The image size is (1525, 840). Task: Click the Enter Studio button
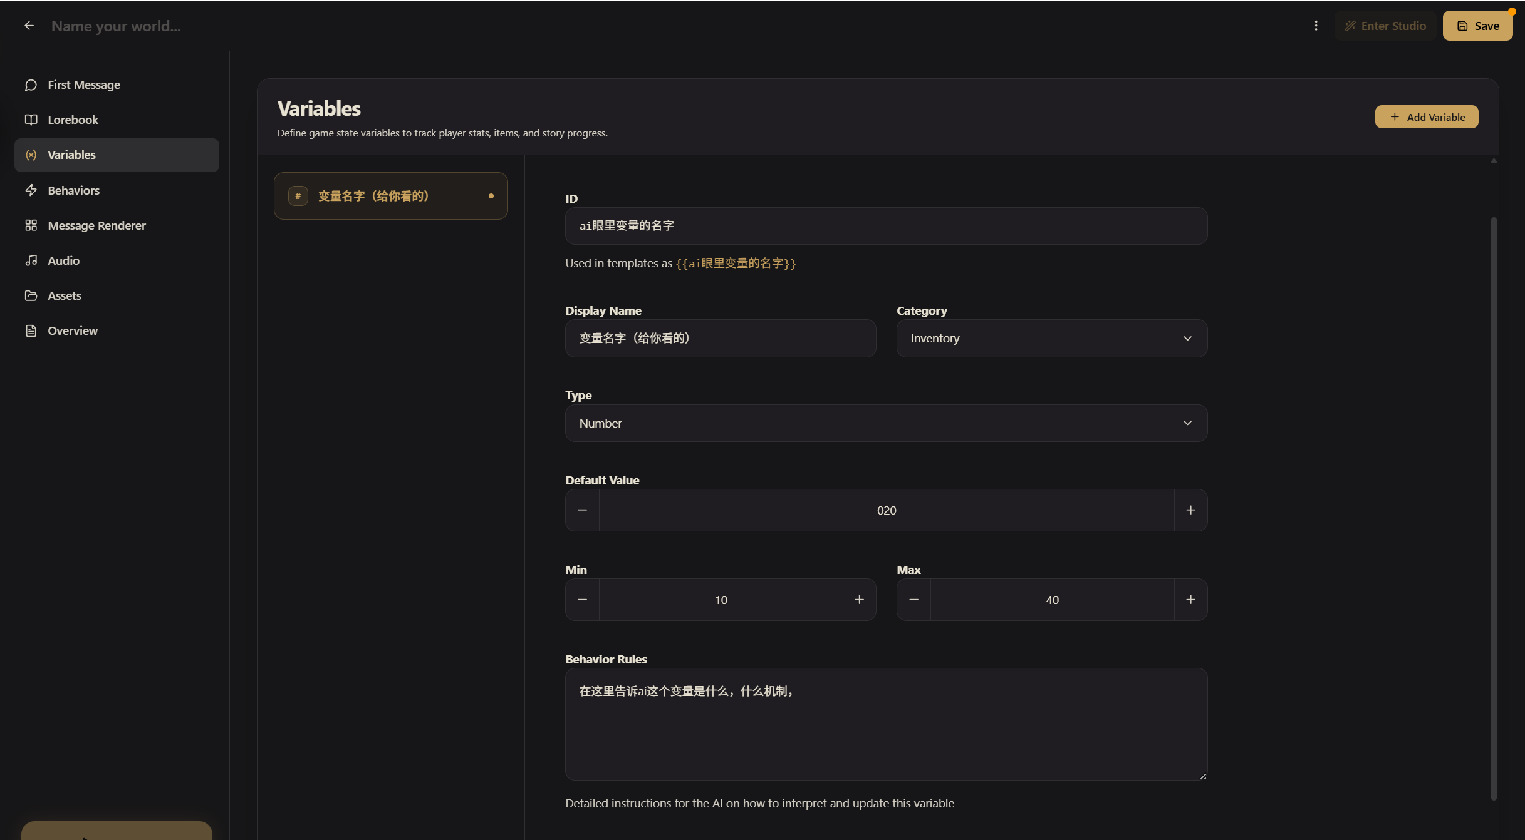tap(1385, 26)
